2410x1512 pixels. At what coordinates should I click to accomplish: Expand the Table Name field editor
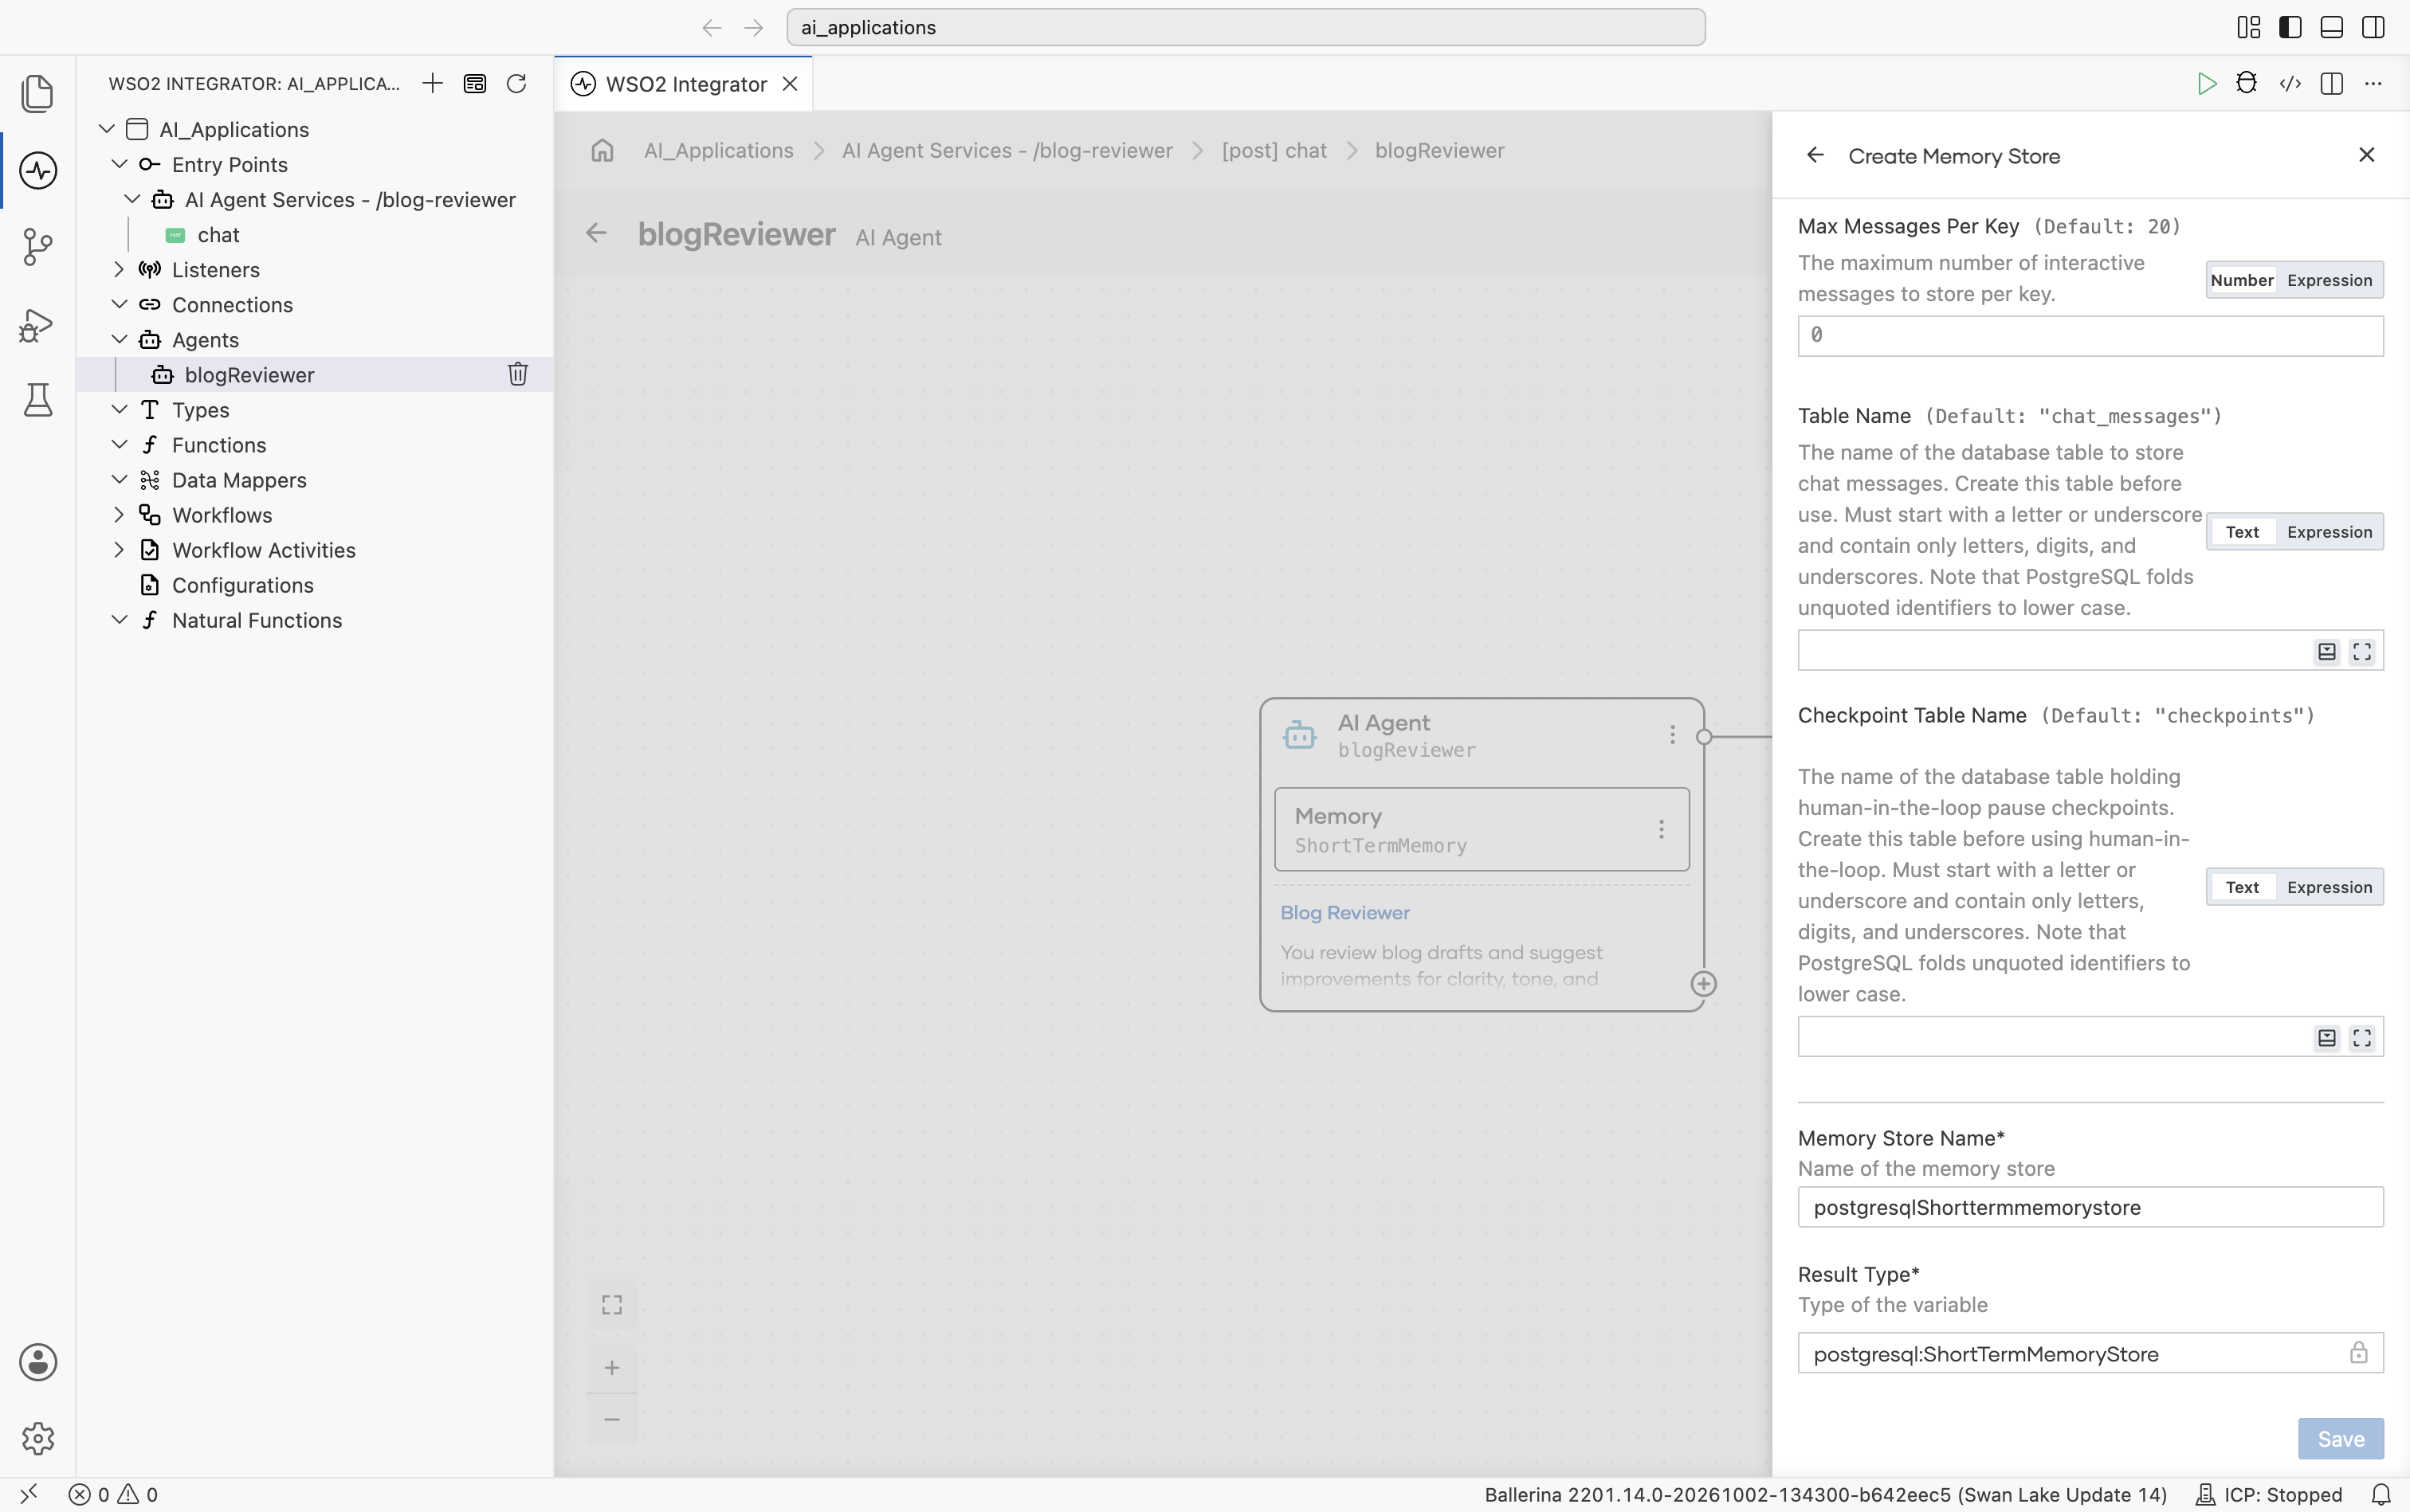click(2362, 652)
